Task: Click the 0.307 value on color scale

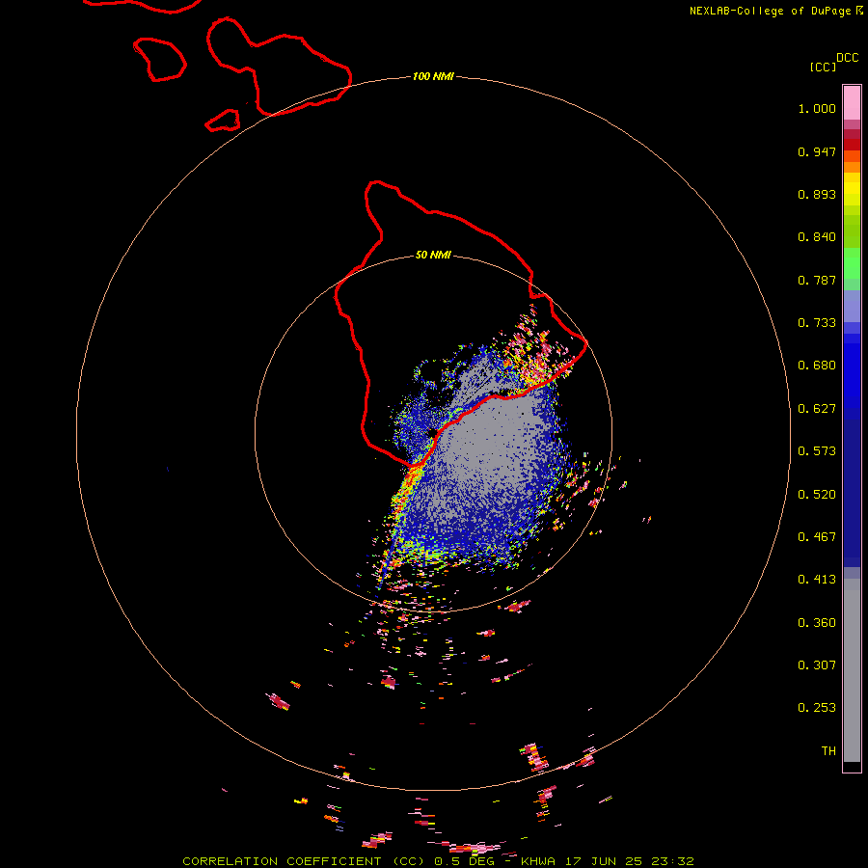Action: tap(817, 665)
